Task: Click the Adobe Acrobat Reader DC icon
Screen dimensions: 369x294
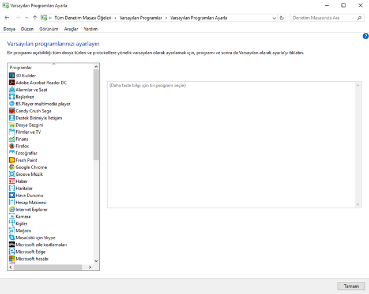Action: point(12,82)
